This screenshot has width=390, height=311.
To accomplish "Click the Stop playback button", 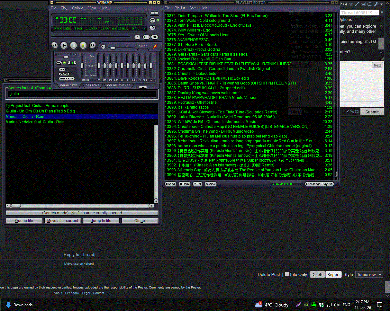I will (x=83, y=45).
